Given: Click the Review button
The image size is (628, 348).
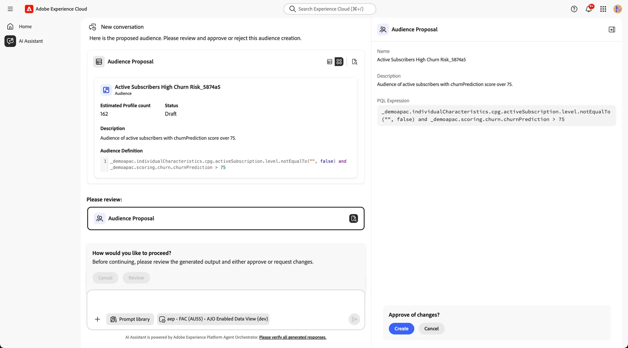Looking at the screenshot, I should click(x=136, y=278).
